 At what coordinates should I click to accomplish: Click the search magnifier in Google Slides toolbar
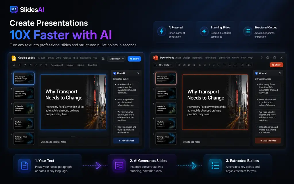(14, 65)
